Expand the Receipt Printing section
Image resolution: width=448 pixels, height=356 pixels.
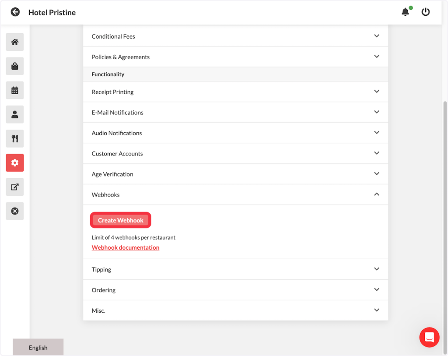click(x=235, y=92)
